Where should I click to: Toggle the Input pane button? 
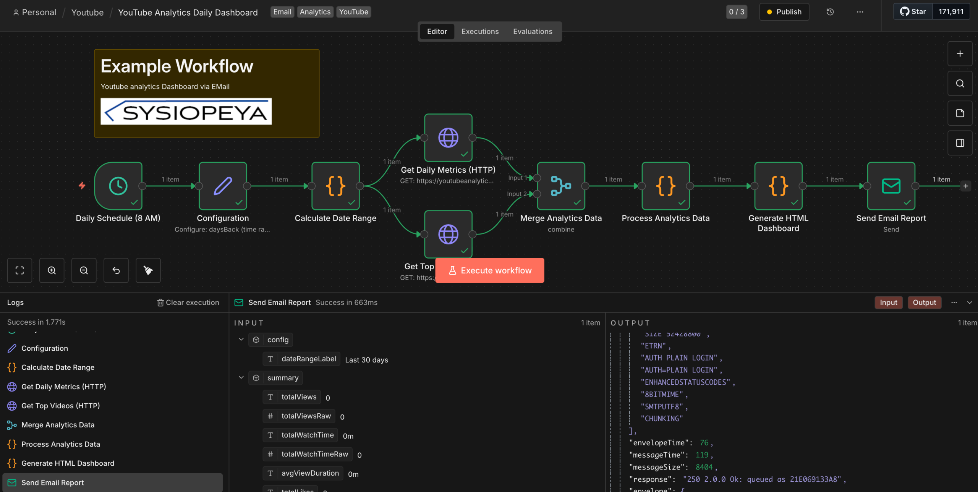point(888,303)
